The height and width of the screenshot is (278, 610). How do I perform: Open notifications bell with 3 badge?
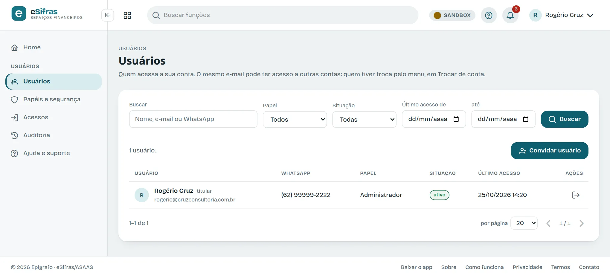click(510, 15)
